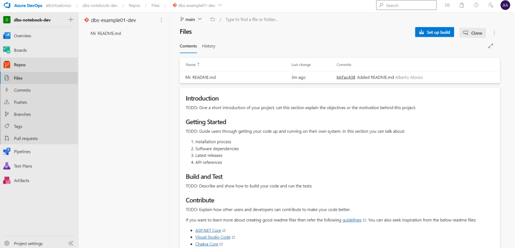Viewport: 515px width, 248px height.
Task: Open Pull requests in the sidebar
Action: tap(26, 138)
